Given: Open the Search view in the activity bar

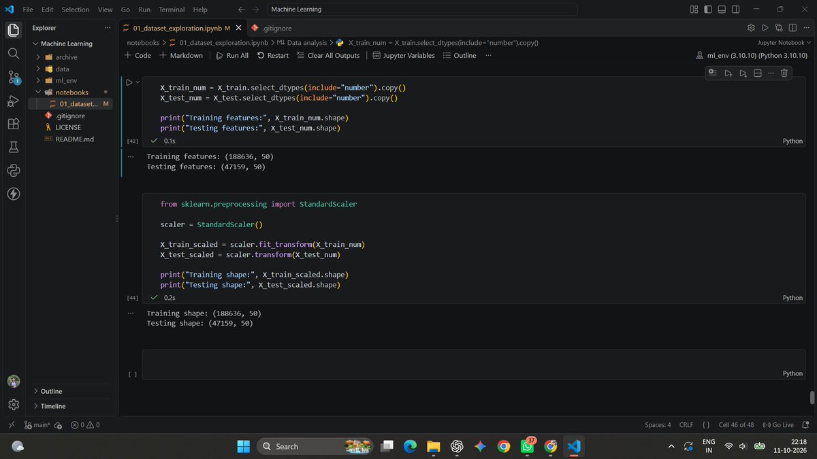Looking at the screenshot, I should click(13, 53).
